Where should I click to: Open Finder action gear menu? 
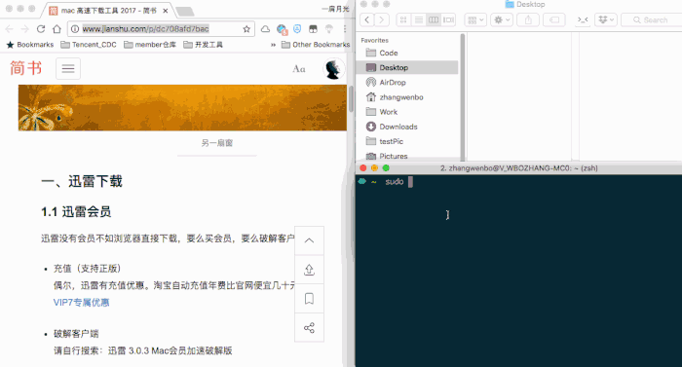pos(502,19)
